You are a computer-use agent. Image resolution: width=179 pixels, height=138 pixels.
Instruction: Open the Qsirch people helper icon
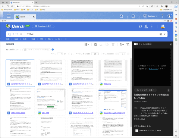pyautogui.click(x=163, y=26)
